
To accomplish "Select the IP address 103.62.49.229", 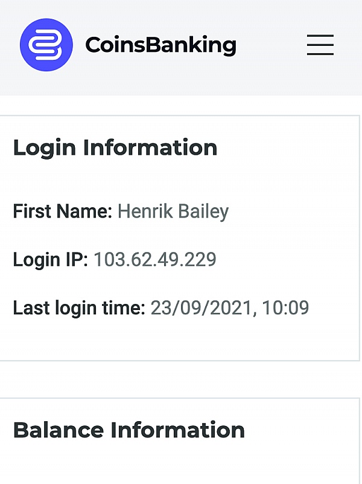I will tap(155, 260).
